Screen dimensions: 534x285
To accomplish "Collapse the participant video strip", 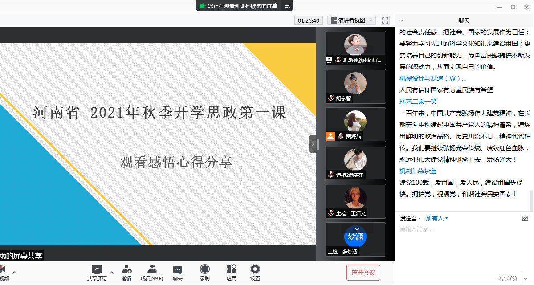I will [x=313, y=144].
